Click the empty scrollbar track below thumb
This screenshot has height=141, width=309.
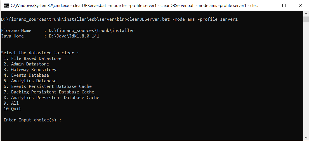[306, 79]
